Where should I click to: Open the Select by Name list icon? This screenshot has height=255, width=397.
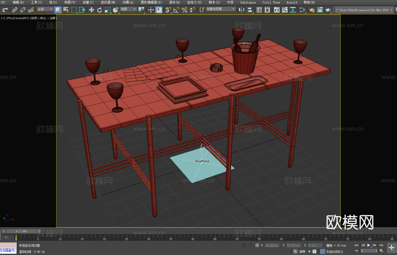(66, 10)
